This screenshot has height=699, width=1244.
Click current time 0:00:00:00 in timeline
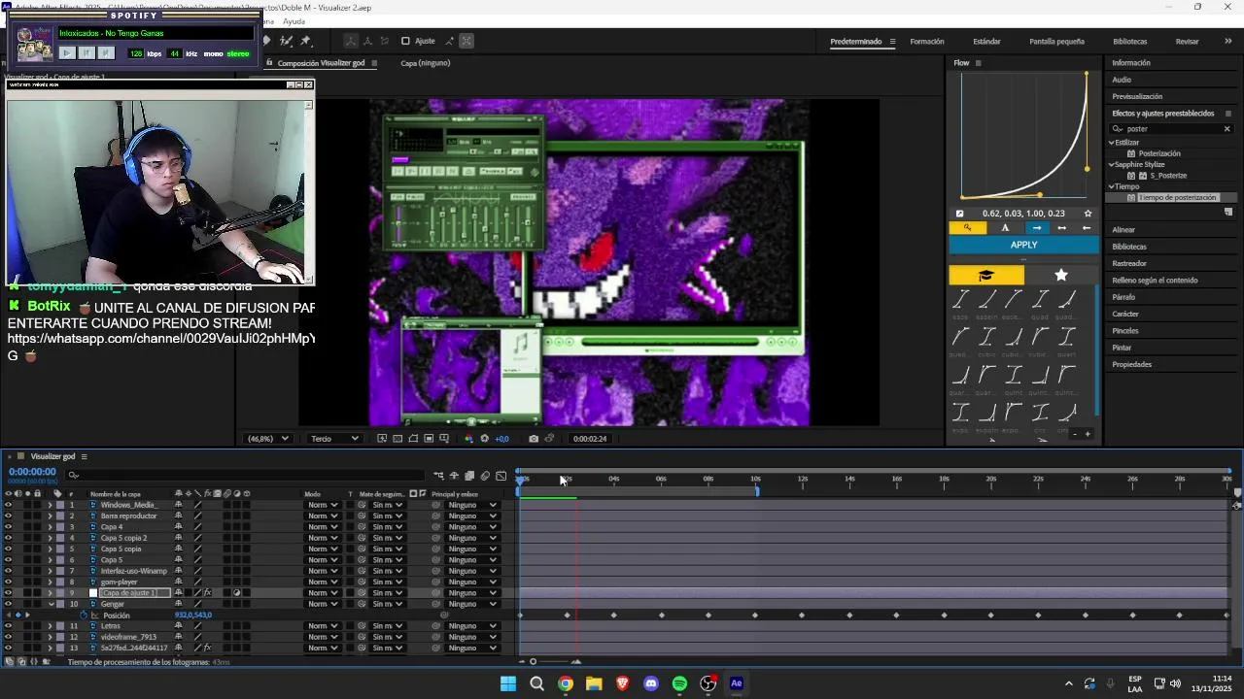tap(32, 472)
